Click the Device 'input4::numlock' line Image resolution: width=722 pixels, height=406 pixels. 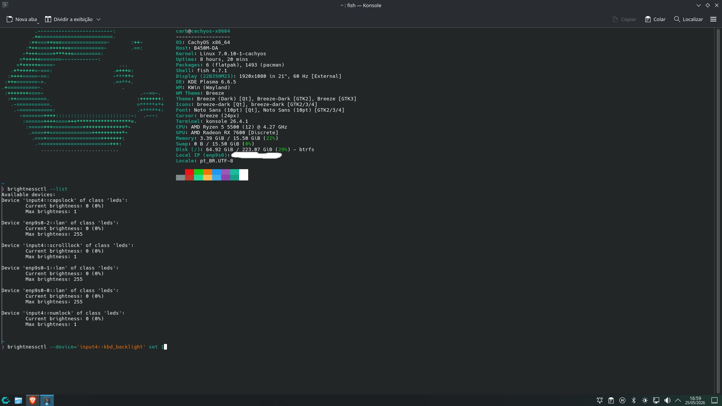(63, 313)
